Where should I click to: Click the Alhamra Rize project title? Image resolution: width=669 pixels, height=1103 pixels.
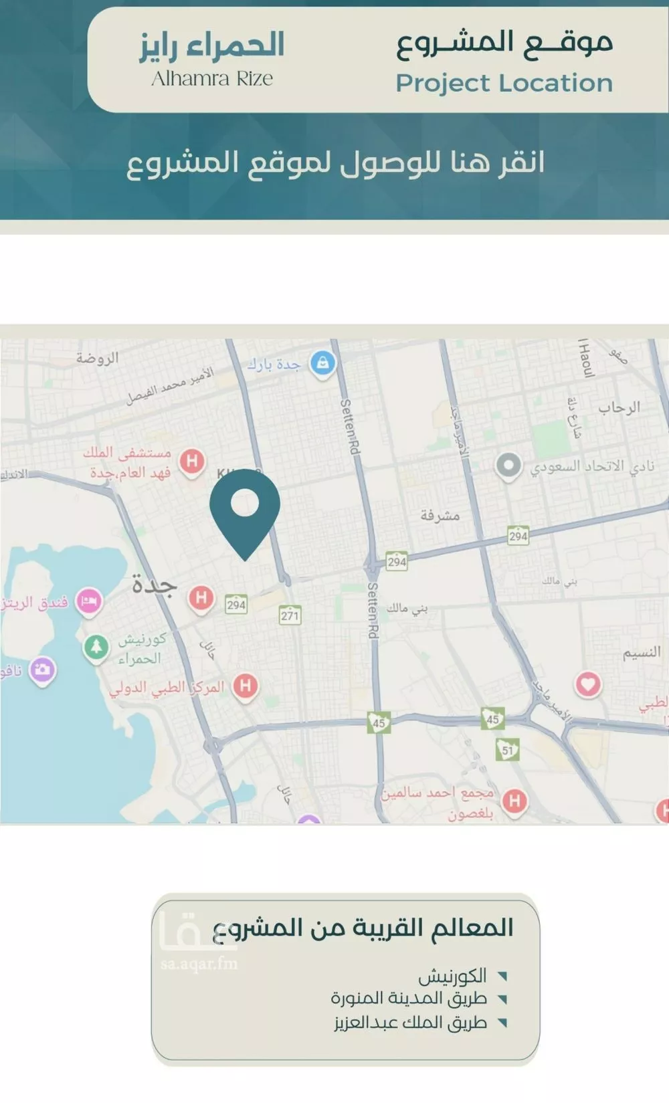[x=212, y=59]
